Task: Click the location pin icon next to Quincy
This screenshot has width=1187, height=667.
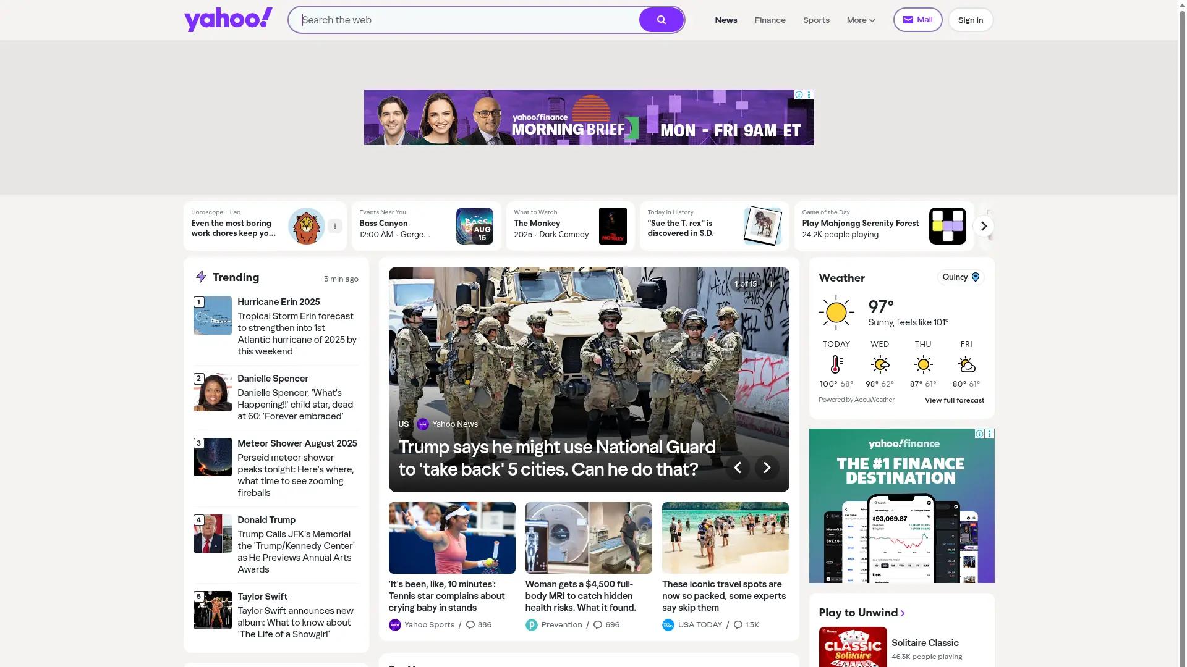Action: pyautogui.click(x=976, y=277)
